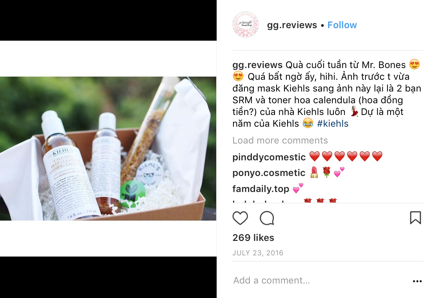This screenshot has height=298, width=438.
Task: Open the #kiehls hashtag
Action: (x=333, y=124)
